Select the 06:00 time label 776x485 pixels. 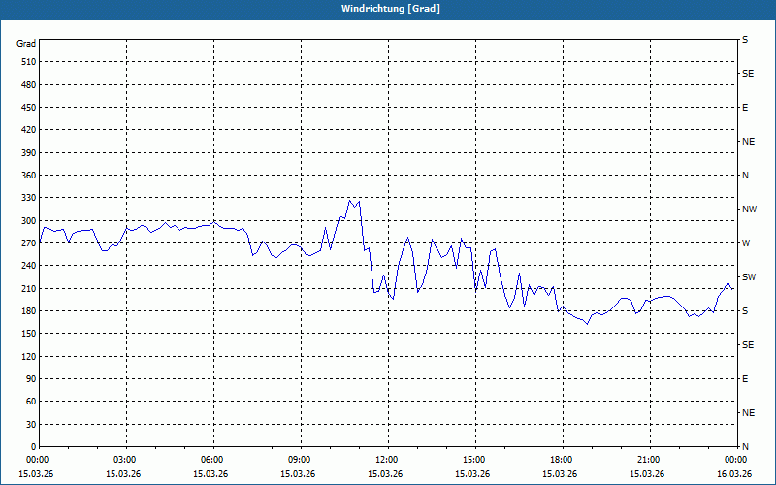[x=210, y=460]
